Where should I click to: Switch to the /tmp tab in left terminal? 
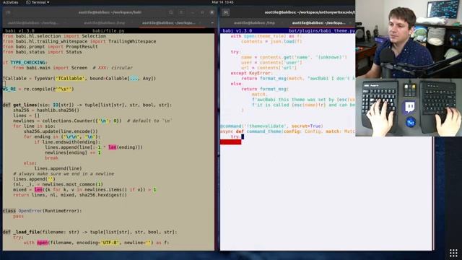coord(104,22)
